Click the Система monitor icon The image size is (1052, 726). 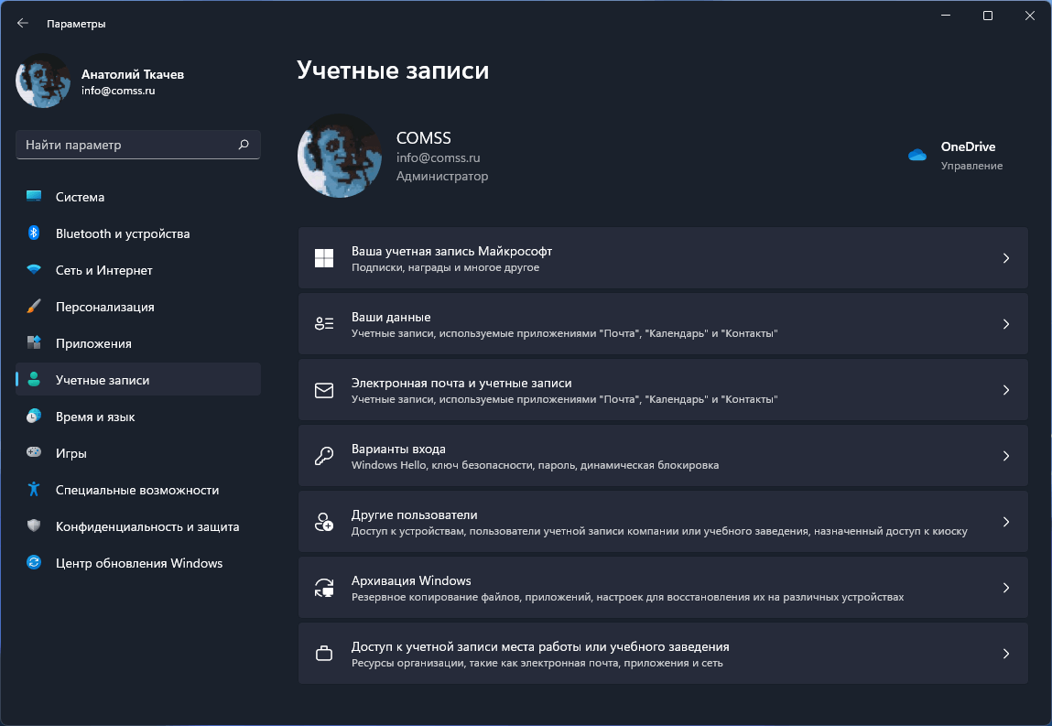pyautogui.click(x=34, y=196)
